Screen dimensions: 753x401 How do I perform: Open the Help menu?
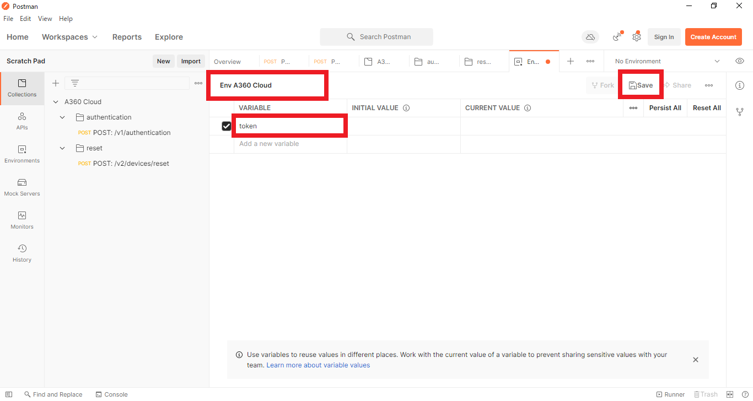tap(66, 19)
